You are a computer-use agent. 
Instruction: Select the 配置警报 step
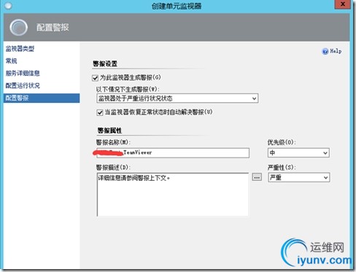(42, 98)
